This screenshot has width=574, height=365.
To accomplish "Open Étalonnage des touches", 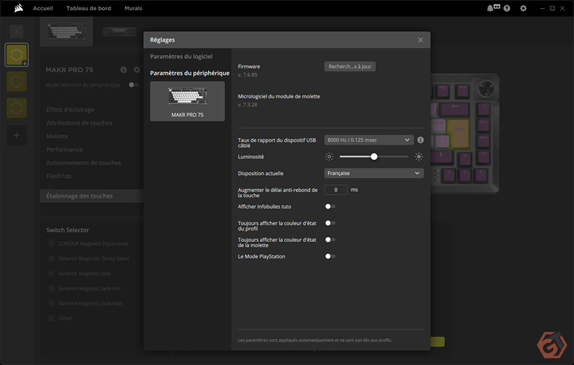I will click(92, 196).
